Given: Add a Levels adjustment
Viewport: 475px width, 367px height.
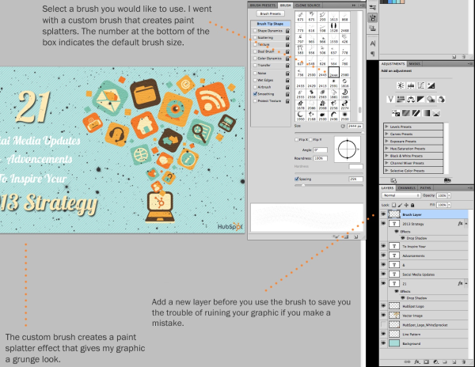Looking at the screenshot, I should (411, 85).
